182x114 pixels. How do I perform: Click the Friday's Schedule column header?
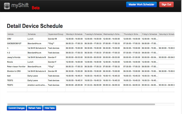coord(150,34)
